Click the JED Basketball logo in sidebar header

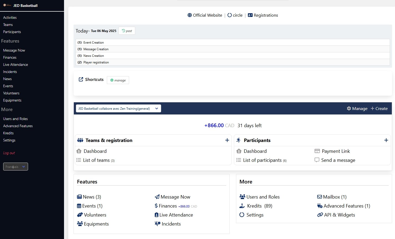[7, 5]
